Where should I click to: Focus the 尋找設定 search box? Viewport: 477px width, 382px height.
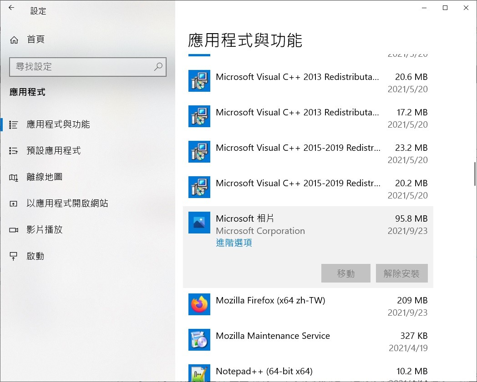(x=88, y=67)
